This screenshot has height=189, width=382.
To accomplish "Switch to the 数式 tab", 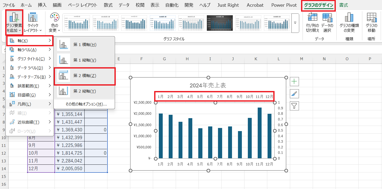I will coord(108,5).
